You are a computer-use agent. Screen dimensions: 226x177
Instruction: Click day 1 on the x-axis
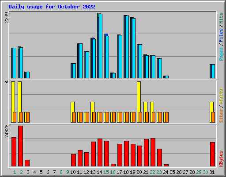pyautogui.click(x=15, y=172)
